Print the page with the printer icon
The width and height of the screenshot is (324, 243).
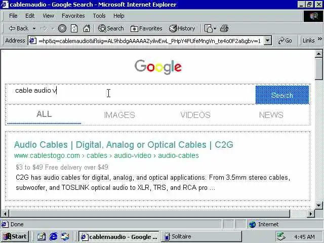pos(224,28)
